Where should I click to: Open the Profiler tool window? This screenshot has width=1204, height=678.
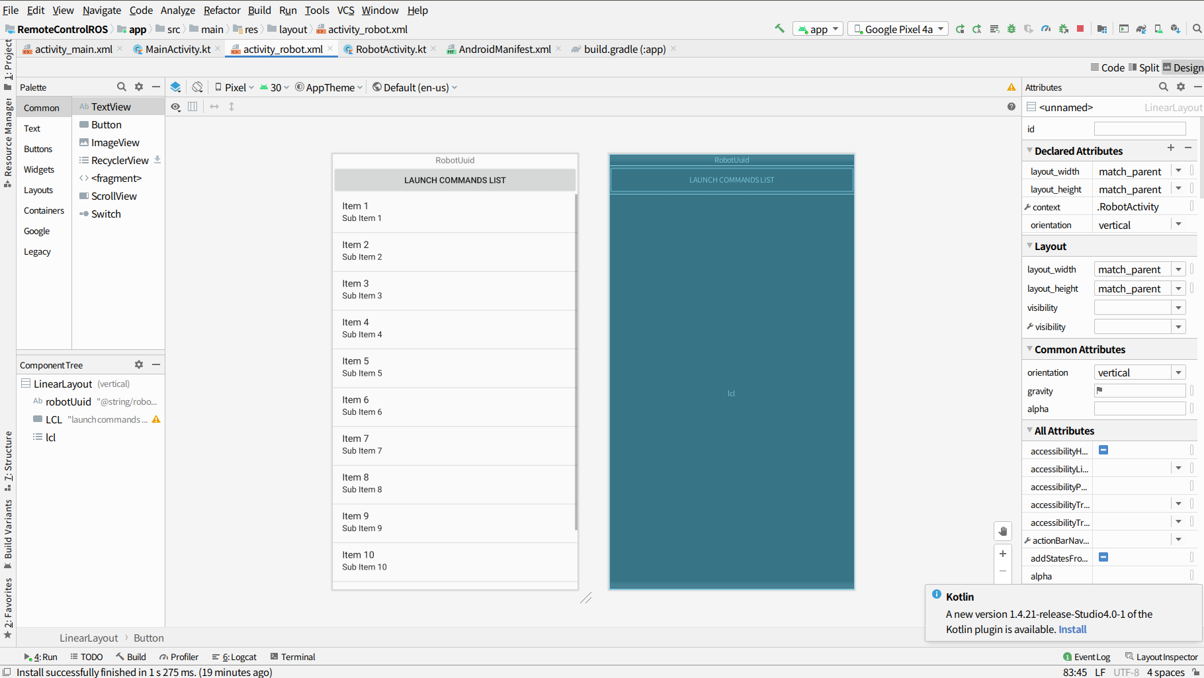coord(179,657)
